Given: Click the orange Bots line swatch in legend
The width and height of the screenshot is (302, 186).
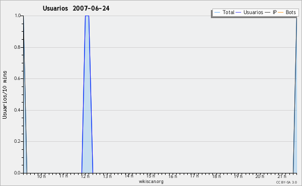Looking at the screenshot, I should point(281,12).
